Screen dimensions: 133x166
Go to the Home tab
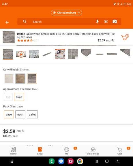pyautogui.click(x=13, y=151)
